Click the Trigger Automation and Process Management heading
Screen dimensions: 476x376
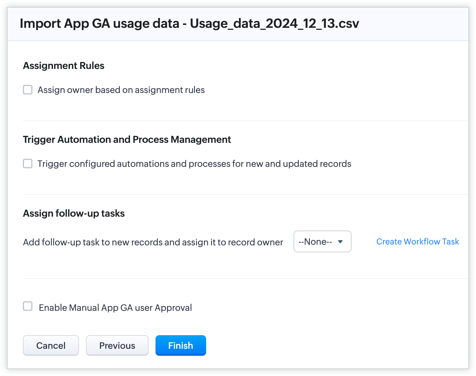(127, 140)
